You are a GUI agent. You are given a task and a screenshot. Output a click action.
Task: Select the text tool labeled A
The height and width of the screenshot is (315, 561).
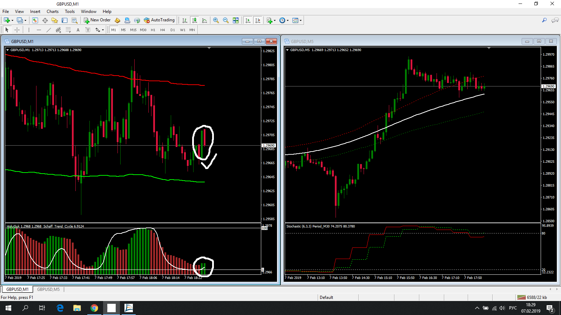pyautogui.click(x=78, y=30)
